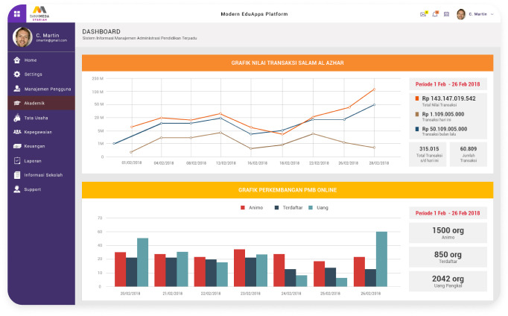Image resolution: width=508 pixels, height=316 pixels.
Task: Click C. Martin profile photo in sidebar
Action: click(23, 37)
